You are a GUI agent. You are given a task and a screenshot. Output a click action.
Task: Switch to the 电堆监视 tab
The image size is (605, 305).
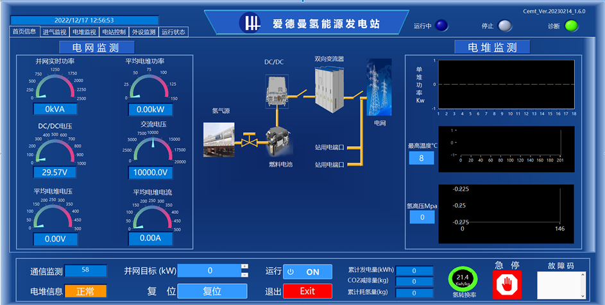[x=84, y=32]
